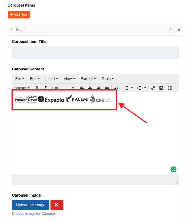Expand the Formats dropdown

22,88
